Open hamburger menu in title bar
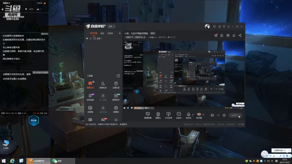292x164 pixels. pos(228,26)
